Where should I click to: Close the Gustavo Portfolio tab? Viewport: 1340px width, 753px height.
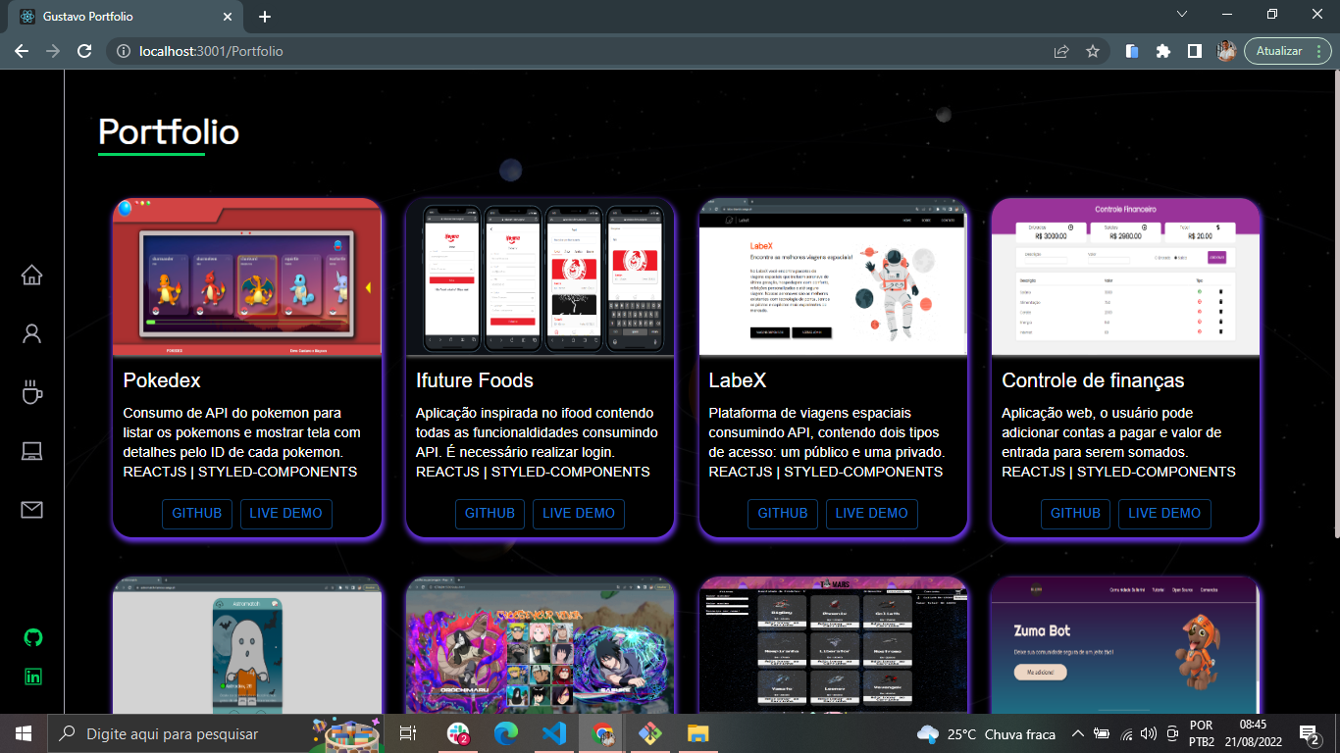point(227,17)
